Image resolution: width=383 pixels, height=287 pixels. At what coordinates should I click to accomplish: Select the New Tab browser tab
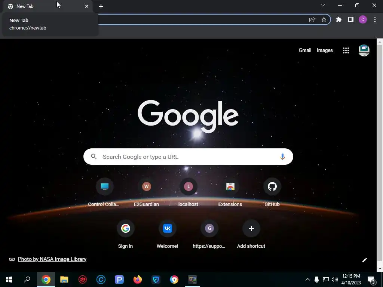click(48, 6)
